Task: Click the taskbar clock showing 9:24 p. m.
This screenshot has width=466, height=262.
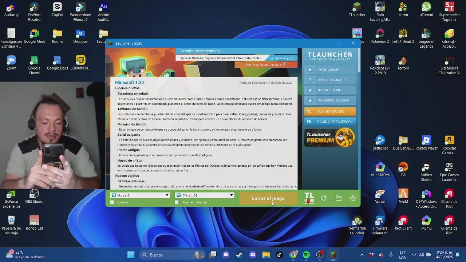Action: pos(444,255)
